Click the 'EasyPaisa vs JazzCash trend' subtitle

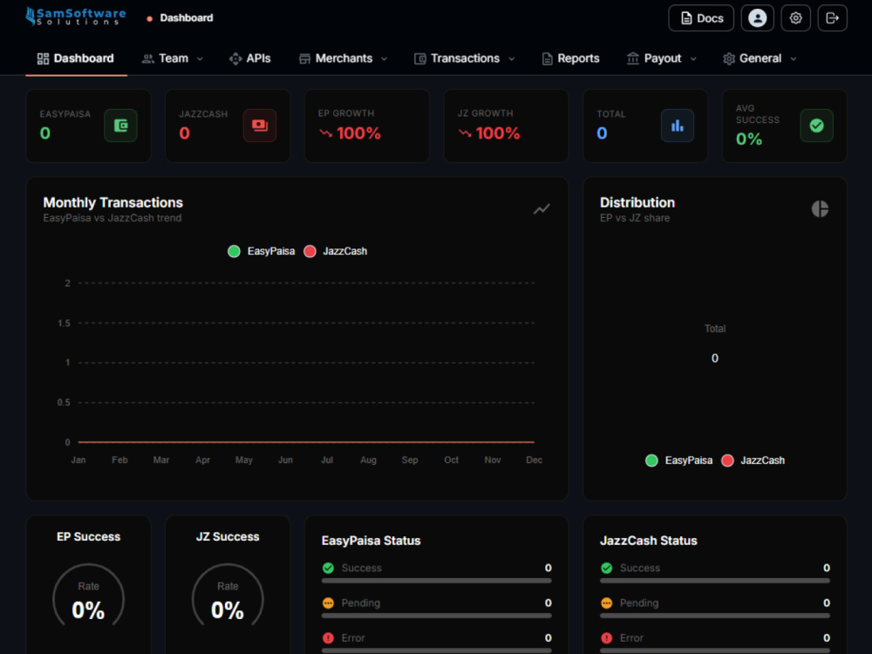pyautogui.click(x=112, y=218)
